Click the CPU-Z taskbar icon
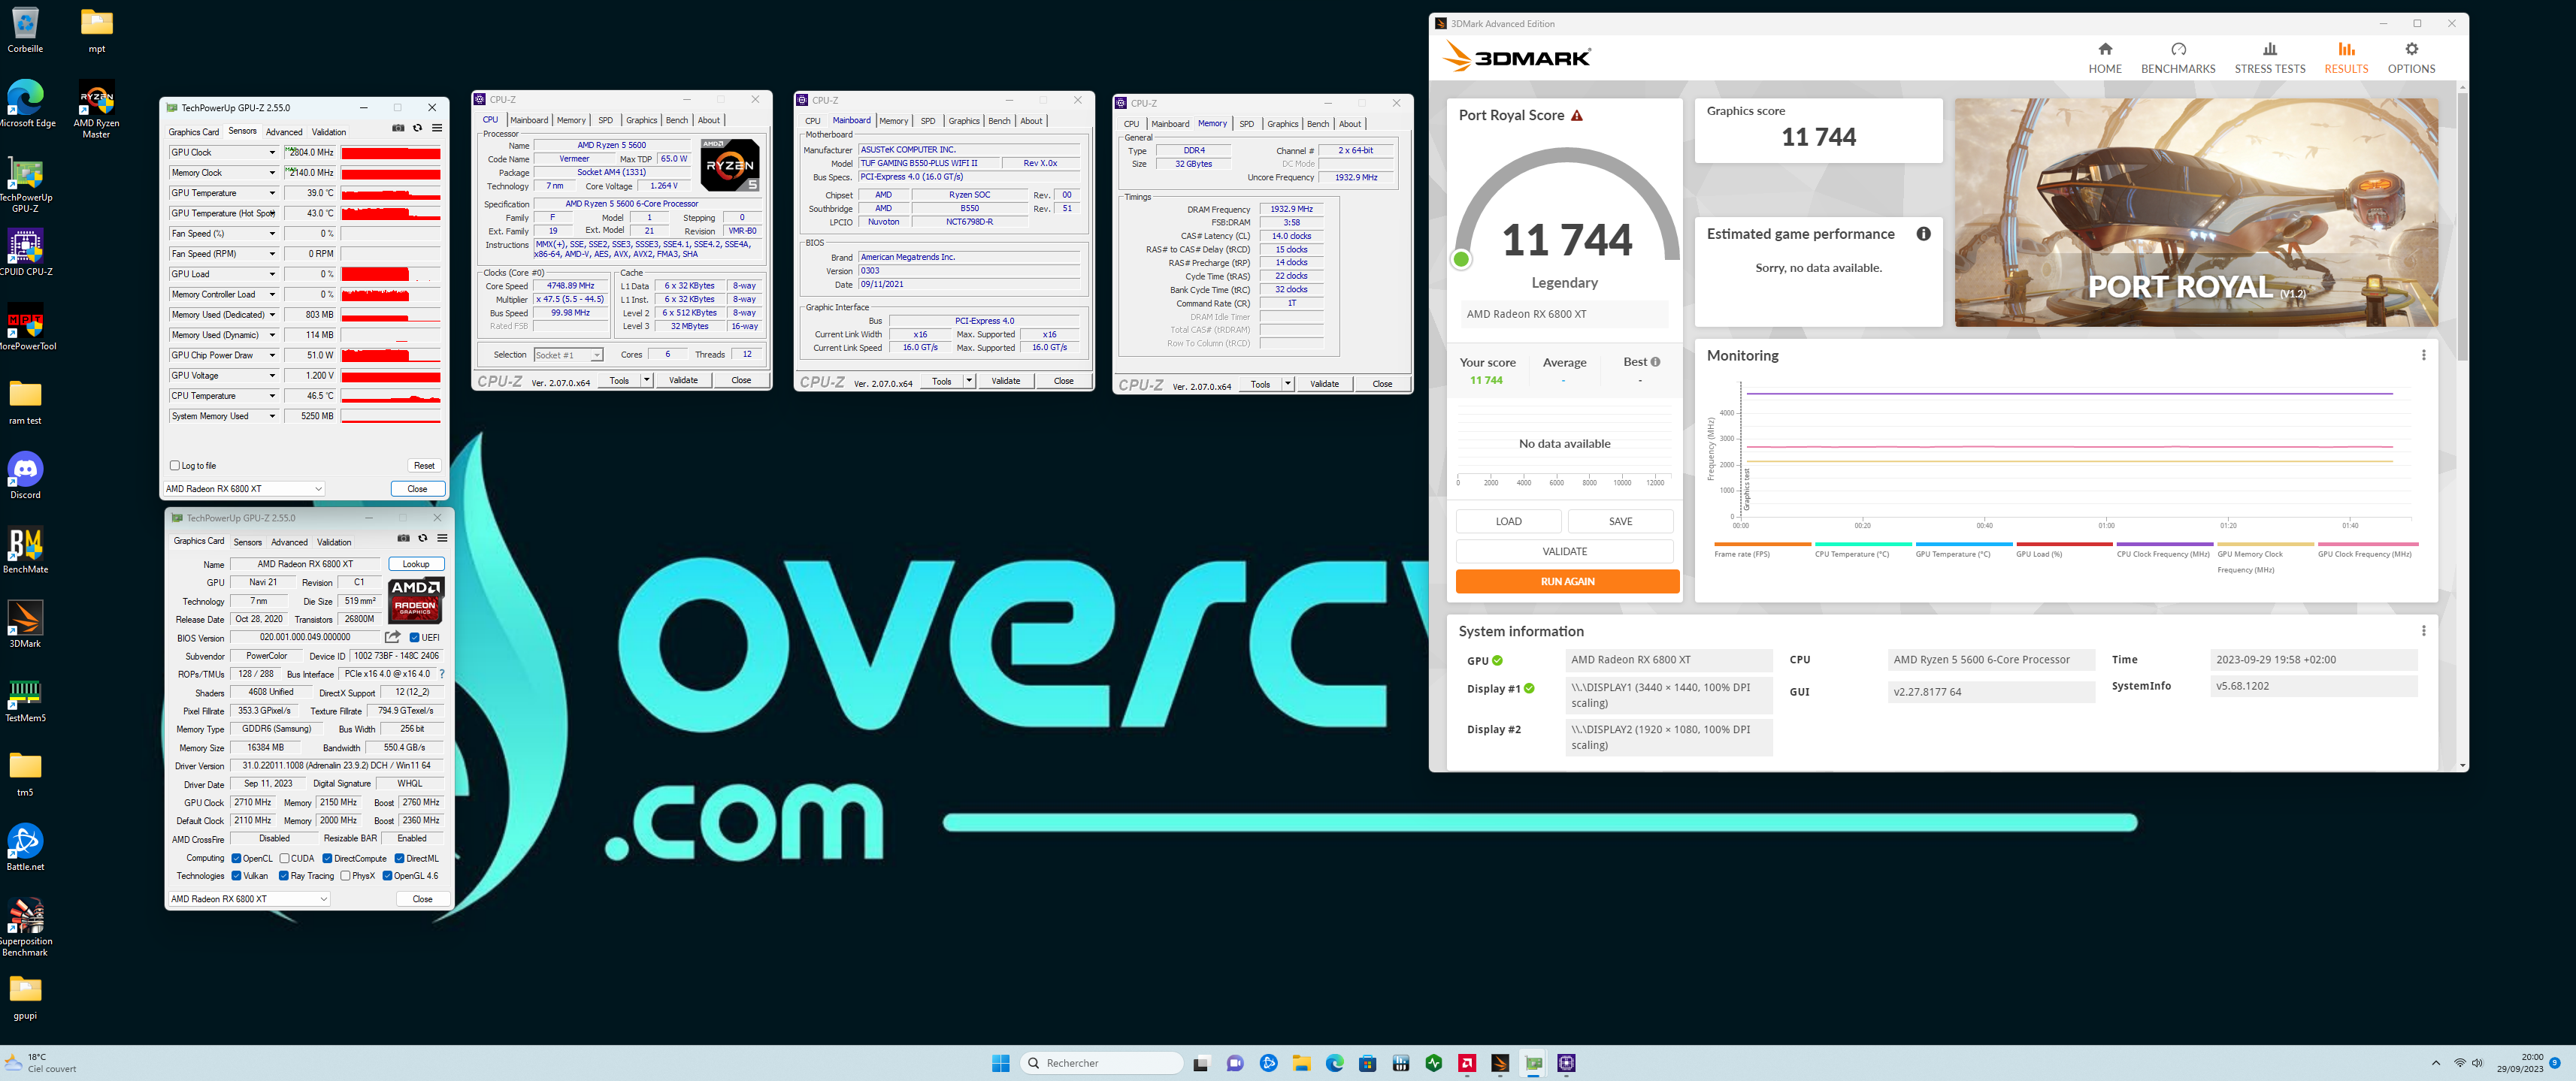 [x=1566, y=1063]
